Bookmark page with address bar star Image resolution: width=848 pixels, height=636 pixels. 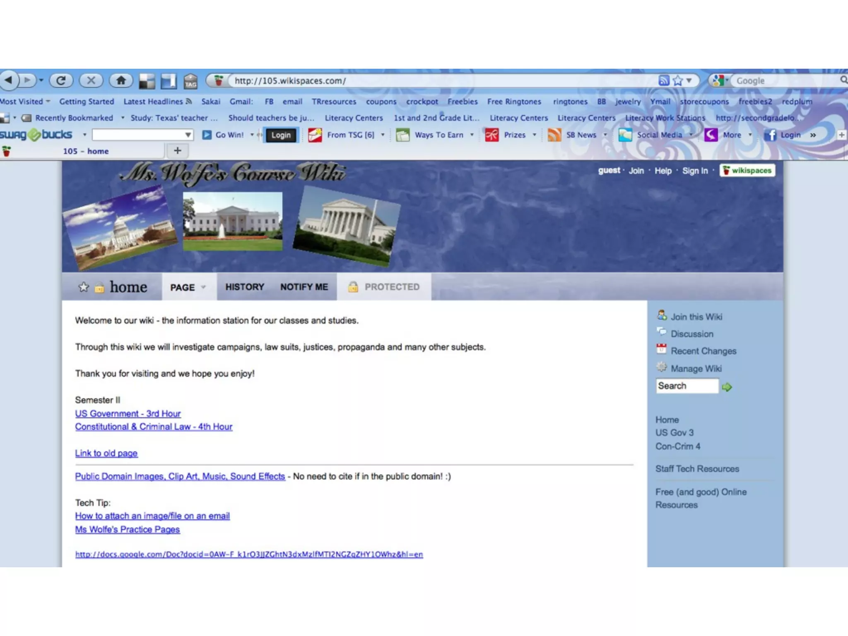(677, 80)
